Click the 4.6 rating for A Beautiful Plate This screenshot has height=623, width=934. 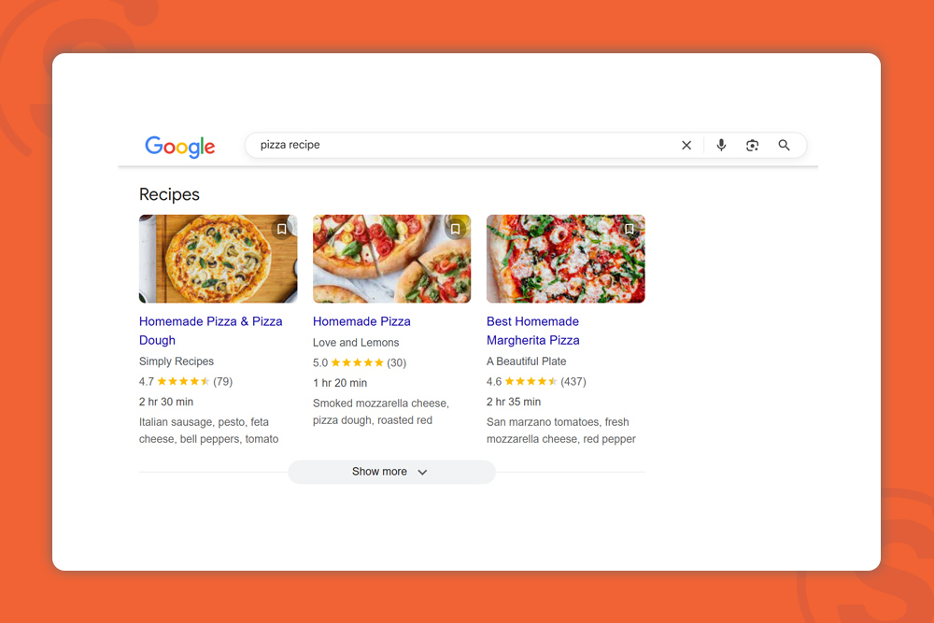pyautogui.click(x=536, y=382)
